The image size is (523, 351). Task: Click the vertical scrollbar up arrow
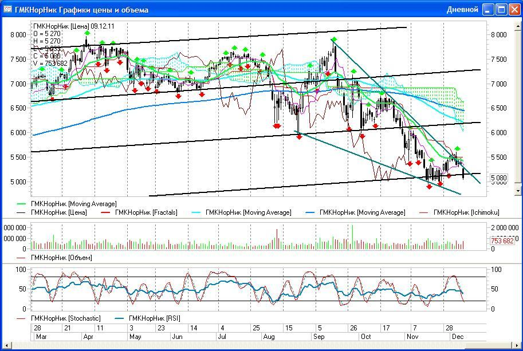click(518, 26)
